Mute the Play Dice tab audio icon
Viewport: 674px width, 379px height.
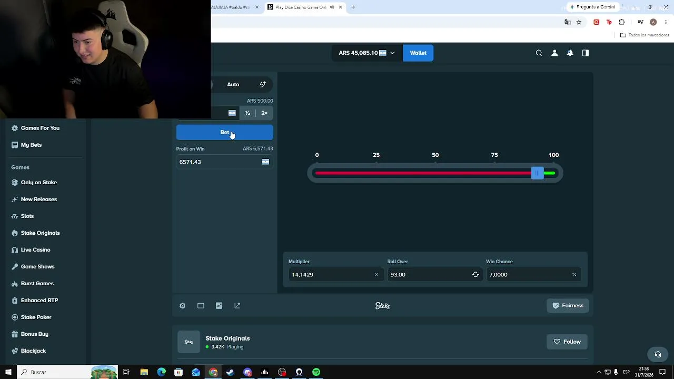tap(332, 7)
